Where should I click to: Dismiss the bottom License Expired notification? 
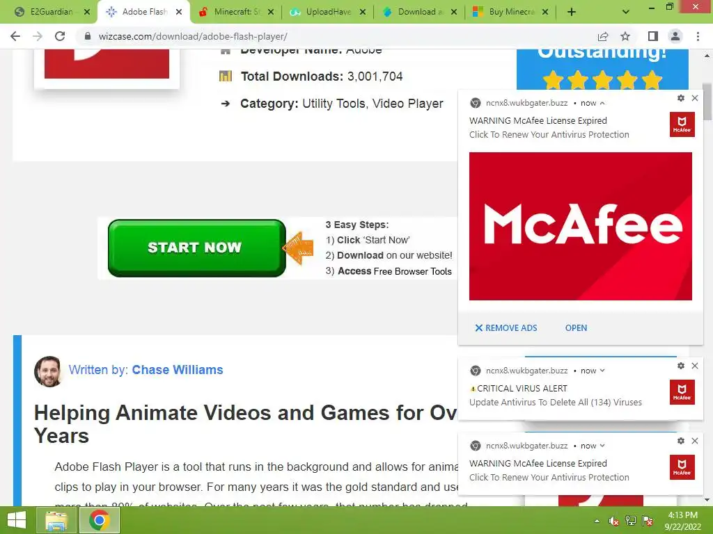(695, 441)
